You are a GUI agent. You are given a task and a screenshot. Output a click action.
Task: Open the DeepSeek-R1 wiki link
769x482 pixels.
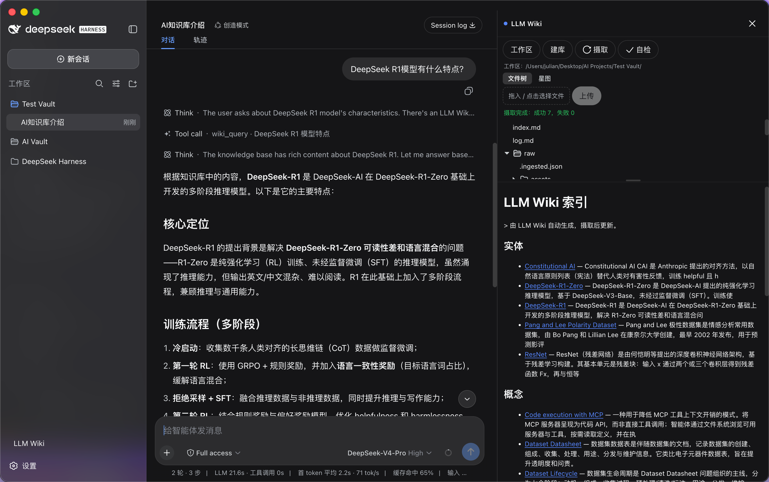coord(545,305)
